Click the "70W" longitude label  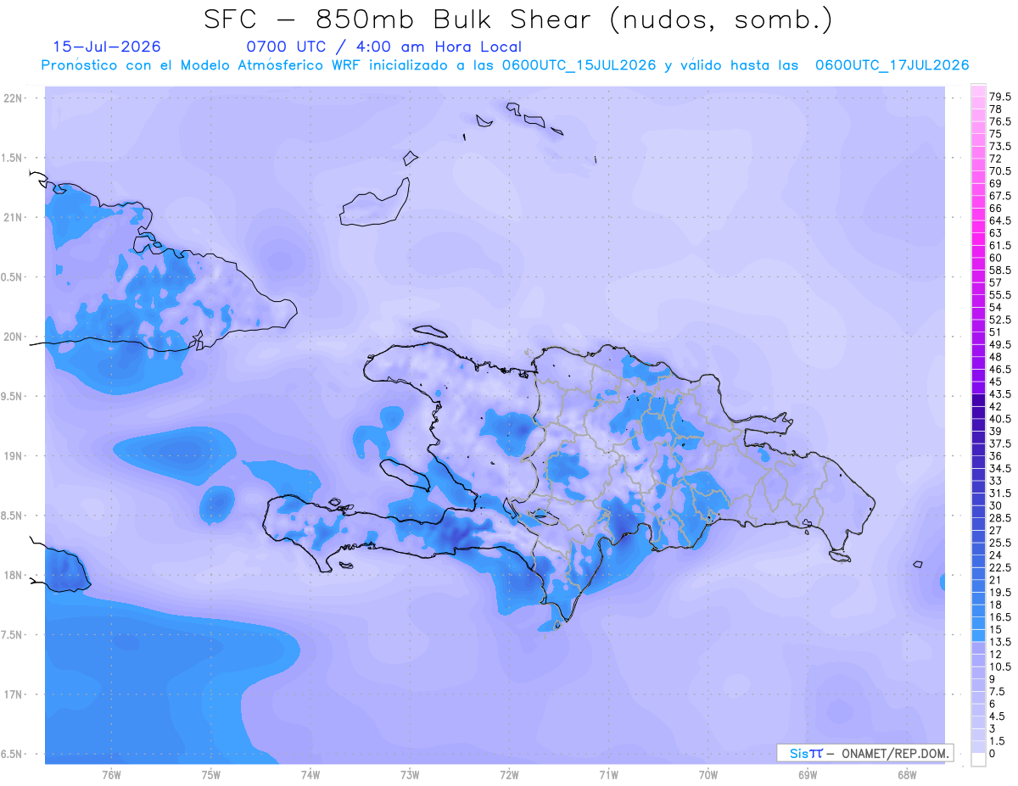coord(708,775)
